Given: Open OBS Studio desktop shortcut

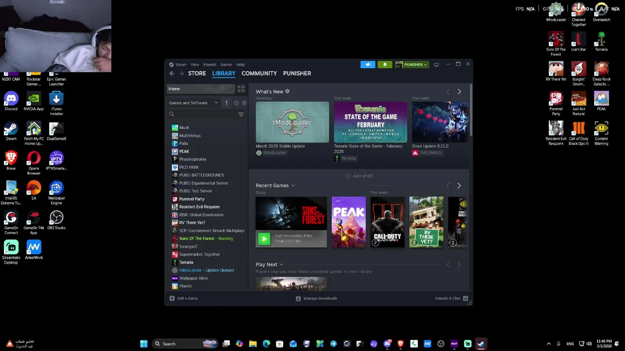Looking at the screenshot, I should coord(56,221).
